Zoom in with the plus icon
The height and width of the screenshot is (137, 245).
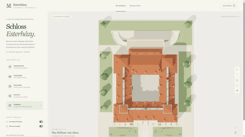237,69
